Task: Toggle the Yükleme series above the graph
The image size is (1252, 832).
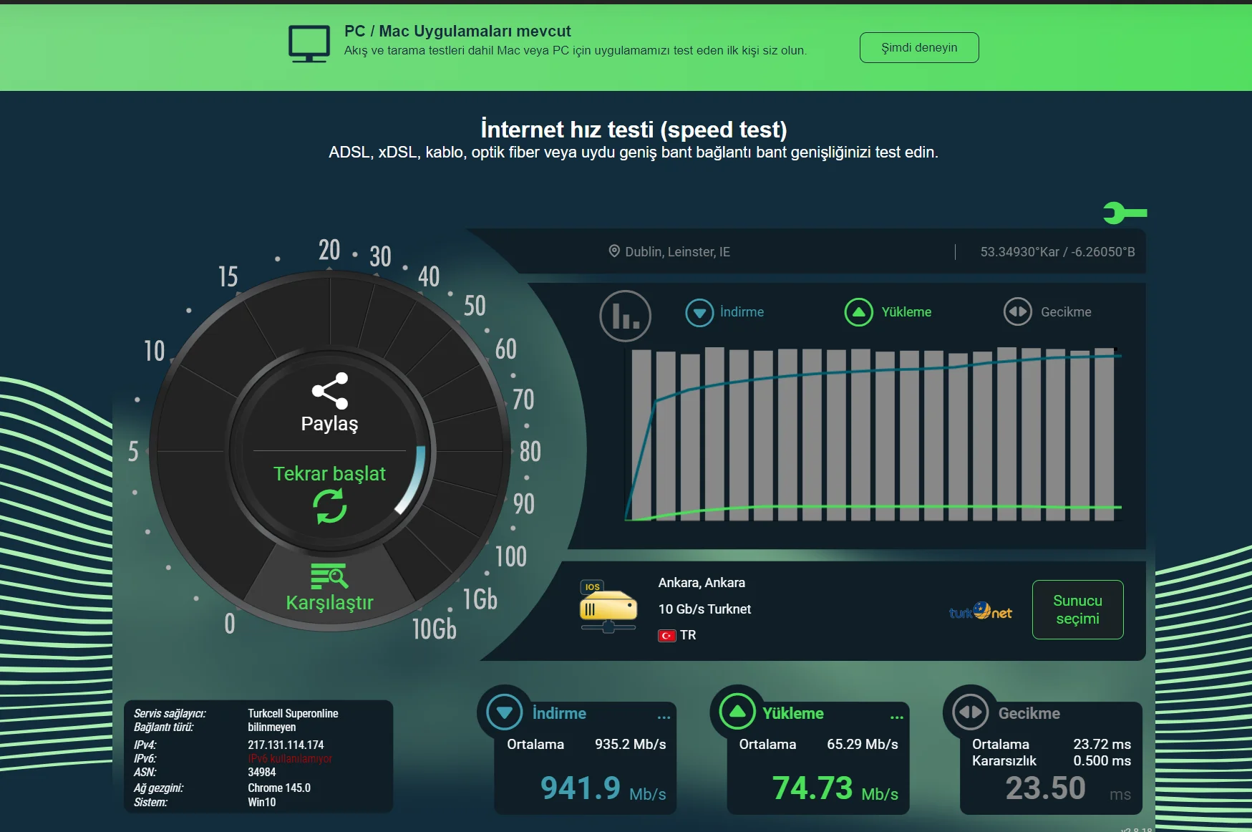Action: click(x=888, y=312)
